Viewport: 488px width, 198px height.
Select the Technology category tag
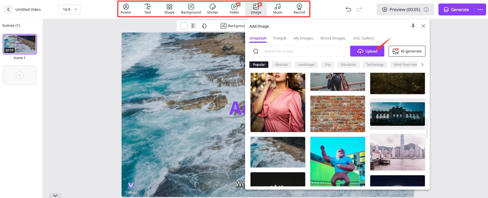click(375, 65)
